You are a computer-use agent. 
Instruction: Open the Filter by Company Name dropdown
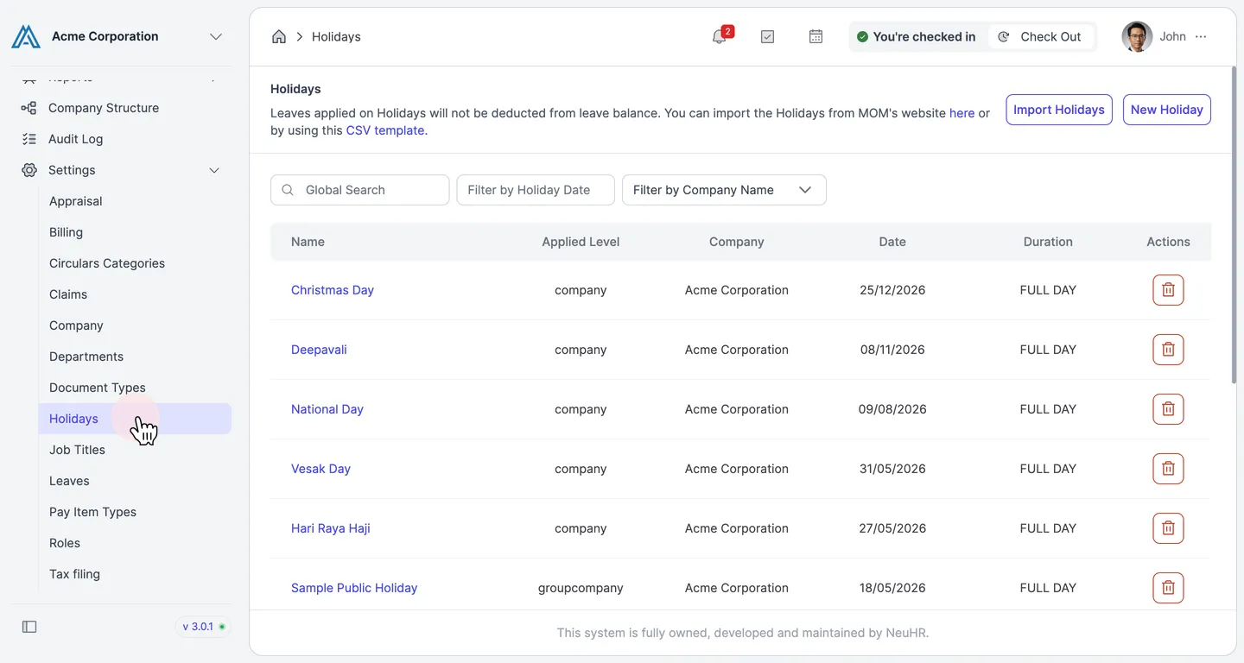coord(724,190)
